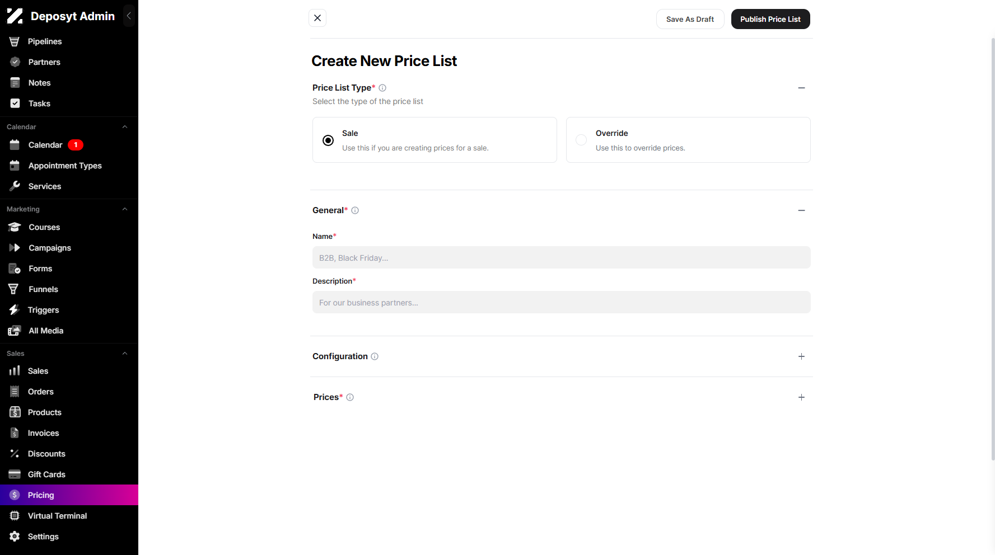
Task: Click the Tasks checkmark icon
Action: tap(15, 104)
